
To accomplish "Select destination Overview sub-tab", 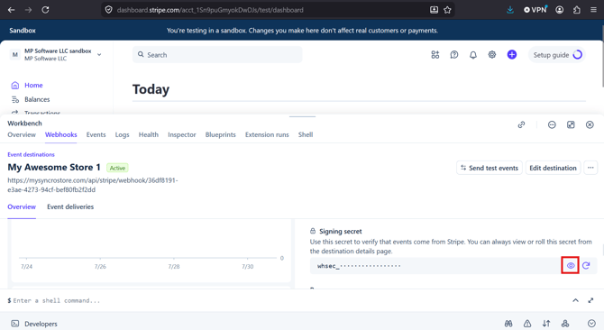I will tap(22, 206).
